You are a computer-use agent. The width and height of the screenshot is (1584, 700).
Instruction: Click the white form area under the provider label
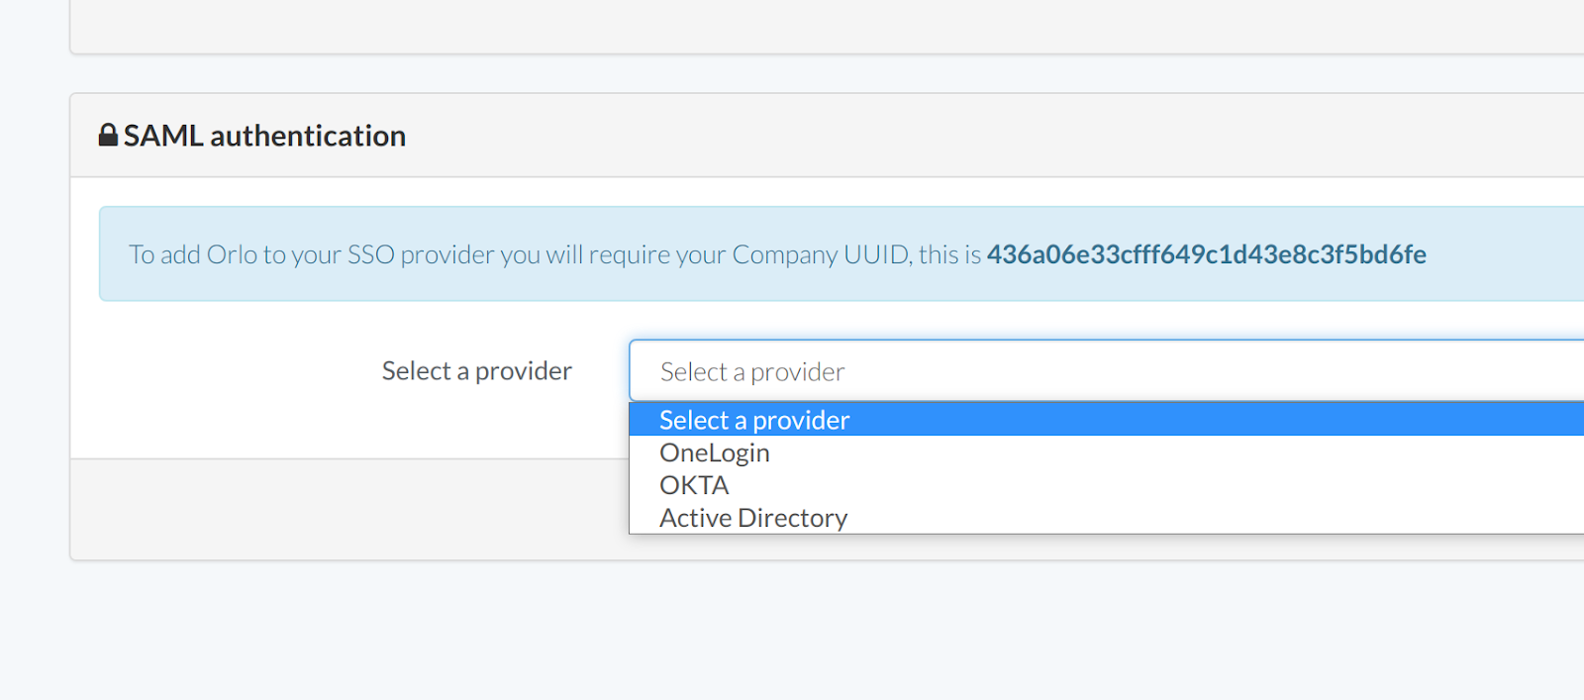[346, 426]
